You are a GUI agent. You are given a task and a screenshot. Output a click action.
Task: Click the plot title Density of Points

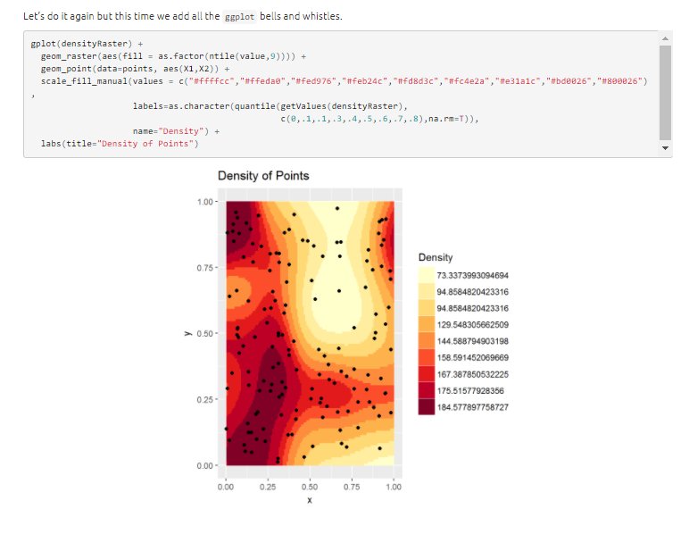coord(263,176)
